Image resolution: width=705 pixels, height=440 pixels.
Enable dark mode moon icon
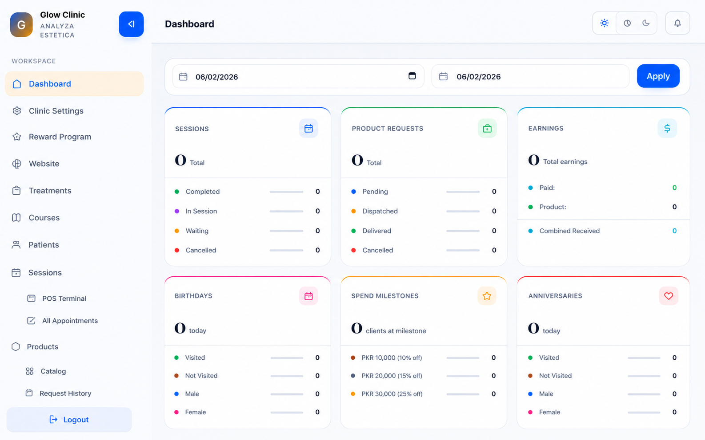pyautogui.click(x=646, y=23)
